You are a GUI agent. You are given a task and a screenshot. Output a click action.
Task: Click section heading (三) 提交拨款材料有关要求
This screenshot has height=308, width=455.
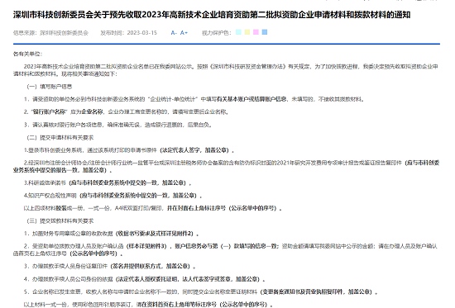coord(60,221)
